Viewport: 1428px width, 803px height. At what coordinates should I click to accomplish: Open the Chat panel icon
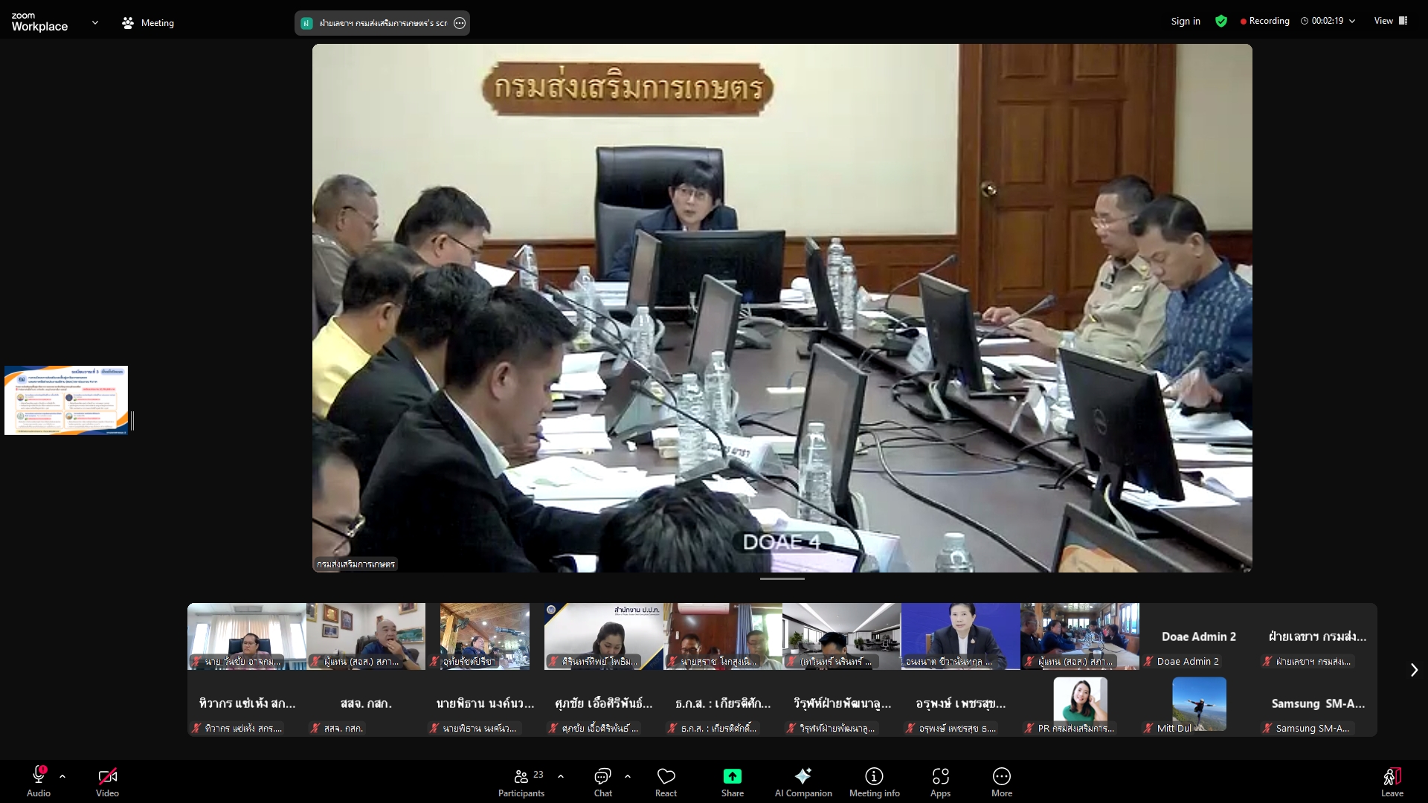coord(602,777)
